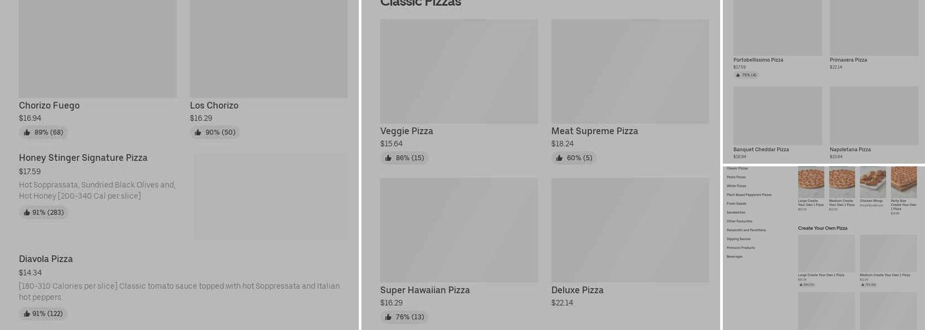Open the Napoletana Pizza listing title
The width and height of the screenshot is (925, 330).
click(850, 150)
